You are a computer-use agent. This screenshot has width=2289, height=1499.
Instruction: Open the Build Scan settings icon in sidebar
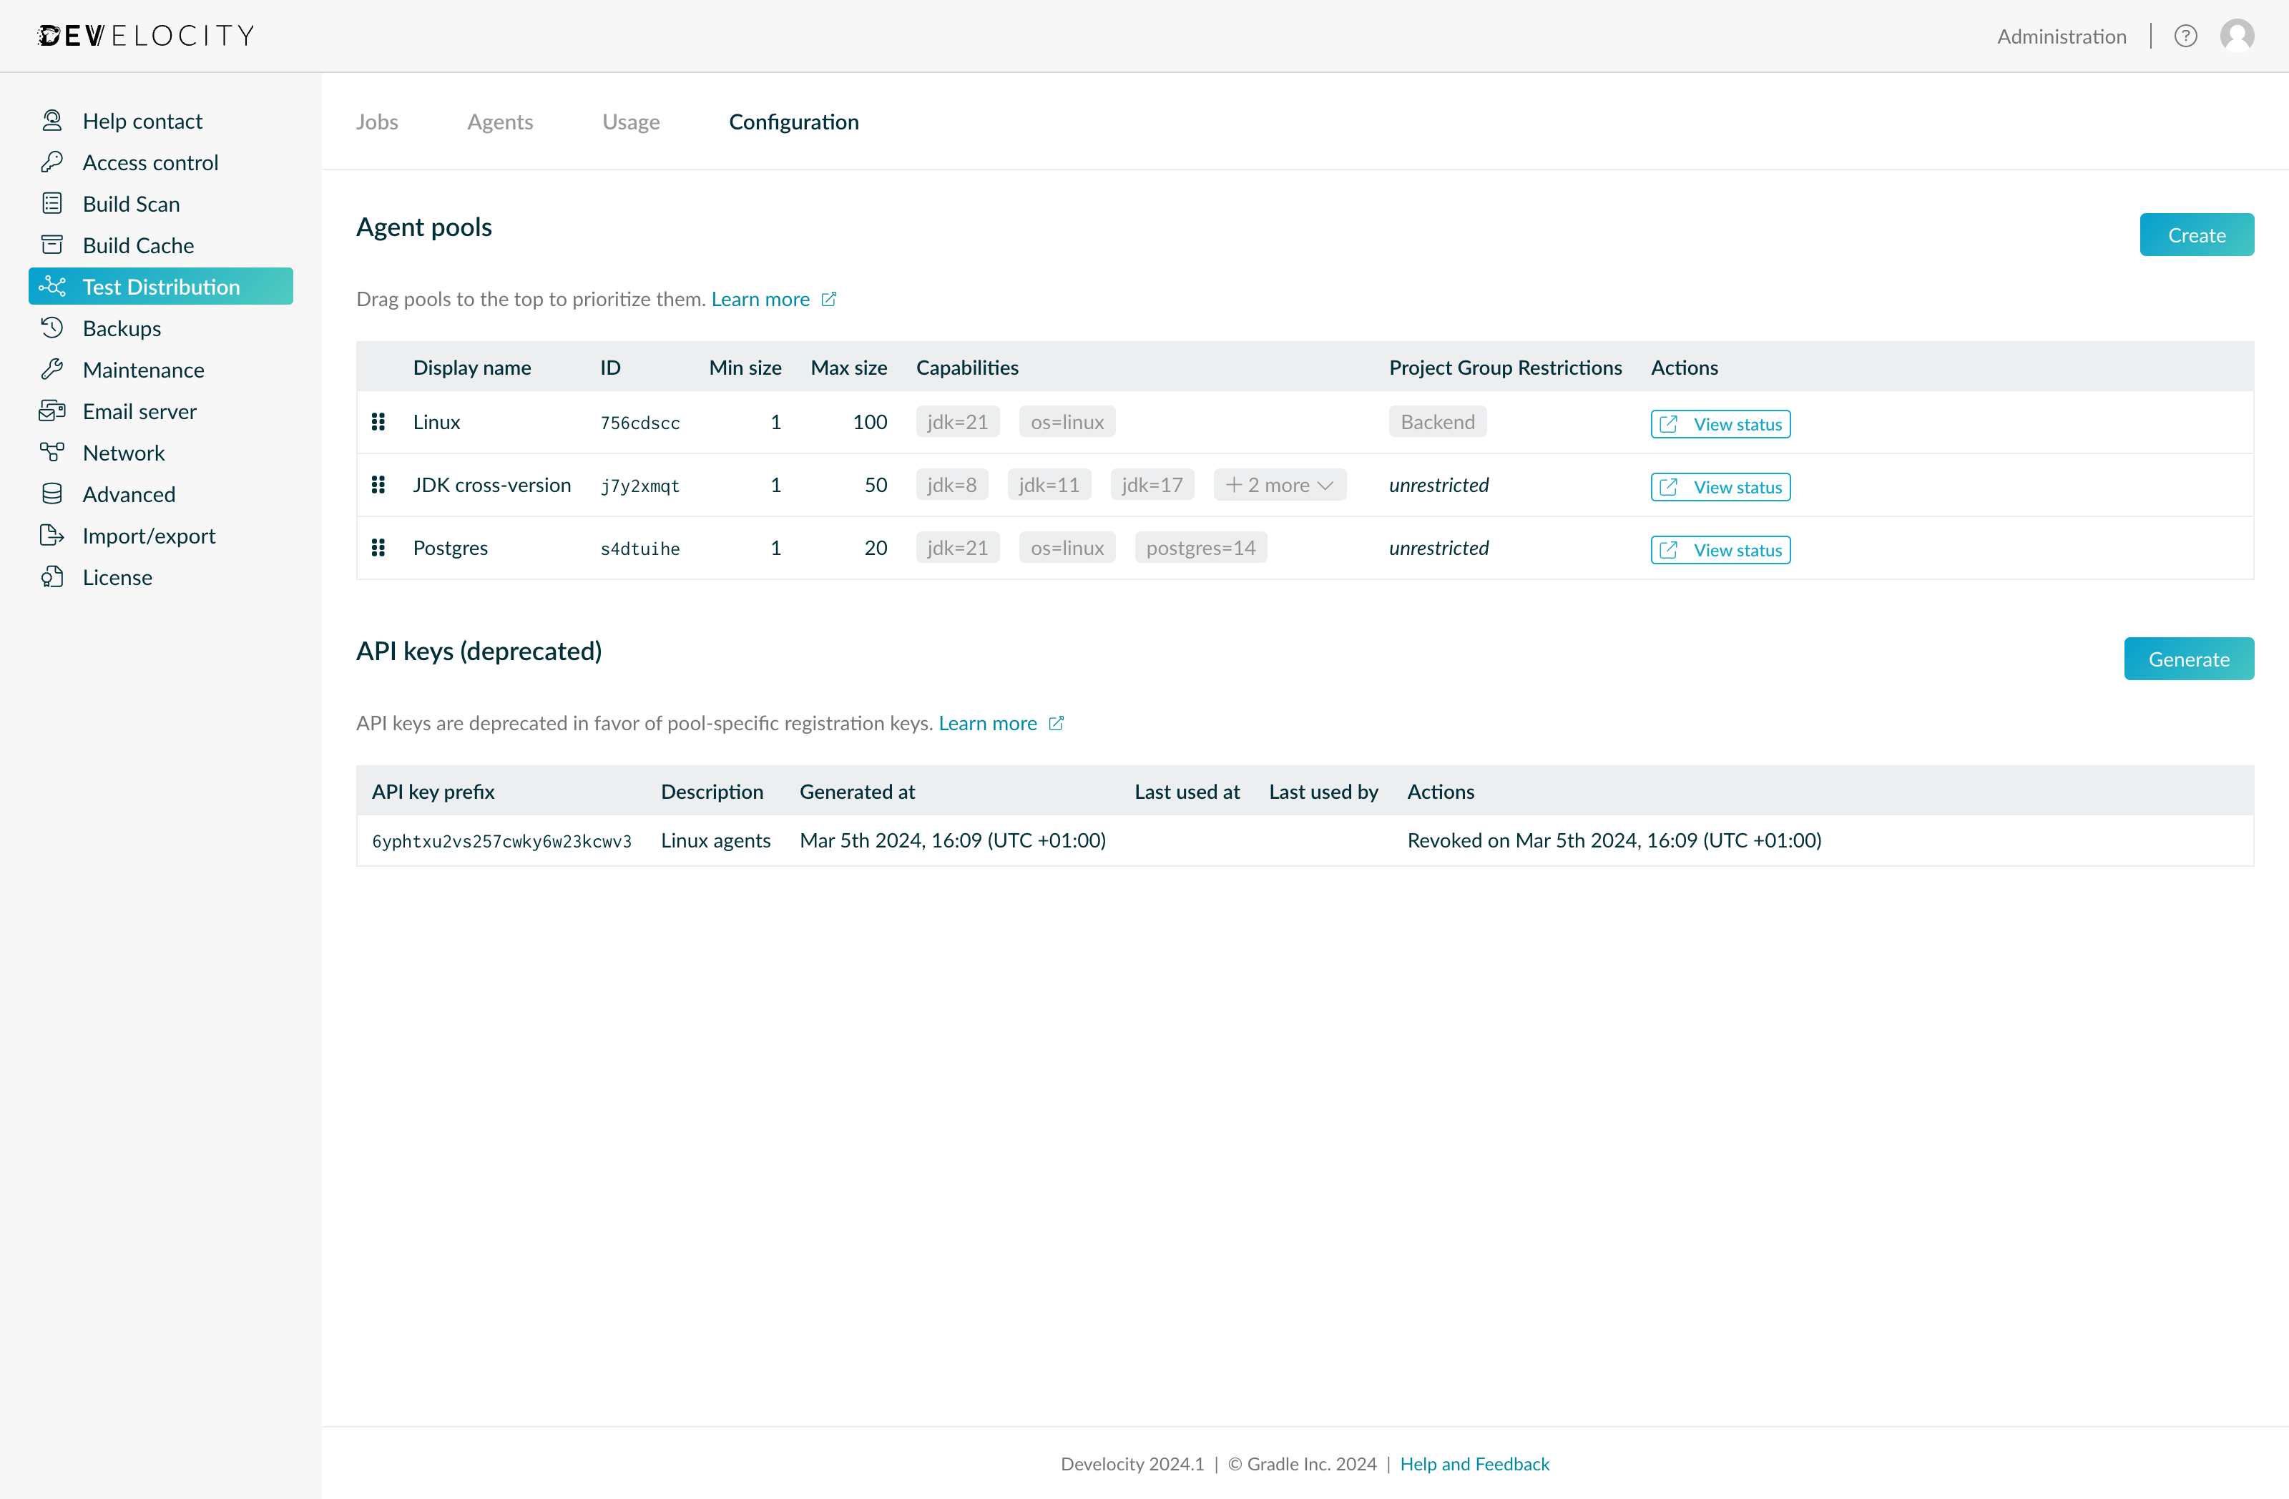click(x=53, y=203)
